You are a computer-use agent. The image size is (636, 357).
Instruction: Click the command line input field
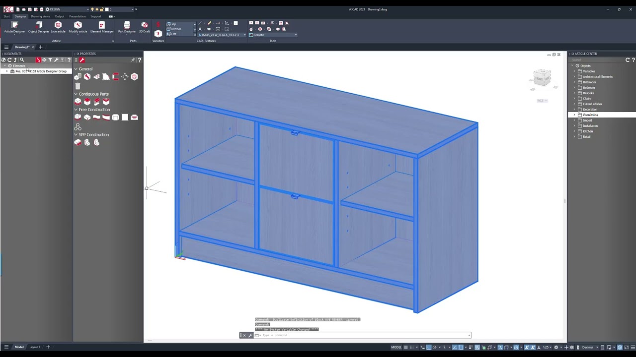click(x=365, y=335)
